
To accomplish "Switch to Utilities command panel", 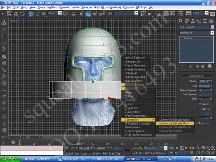I will pos(211,21).
